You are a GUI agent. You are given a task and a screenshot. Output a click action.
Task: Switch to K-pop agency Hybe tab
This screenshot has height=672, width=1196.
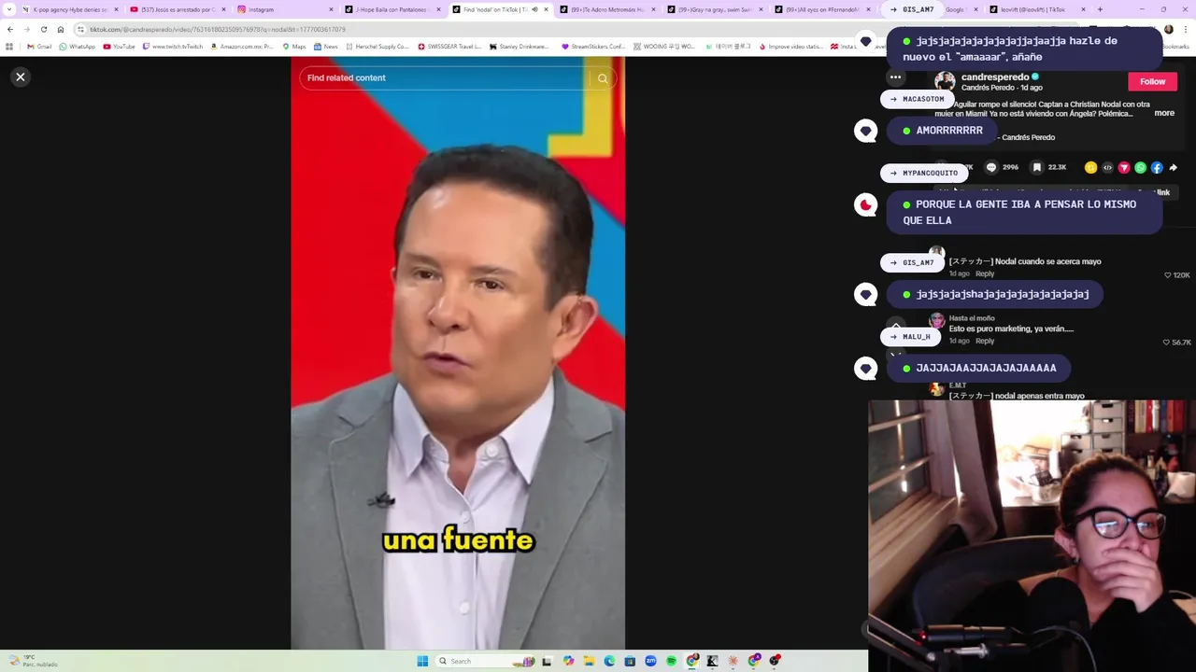pyautogui.click(x=69, y=9)
